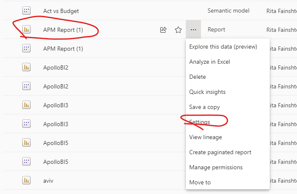The width and height of the screenshot is (297, 194).
Task: Choose Create paginated report
Action: (x=220, y=153)
